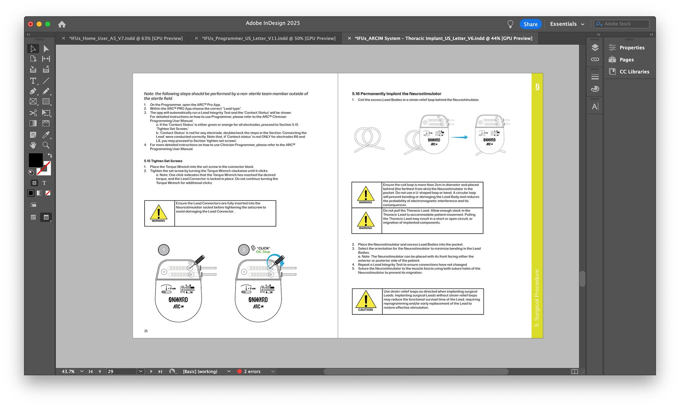680x407 pixels.
Task: Select the Pencil tool
Action: [46, 91]
